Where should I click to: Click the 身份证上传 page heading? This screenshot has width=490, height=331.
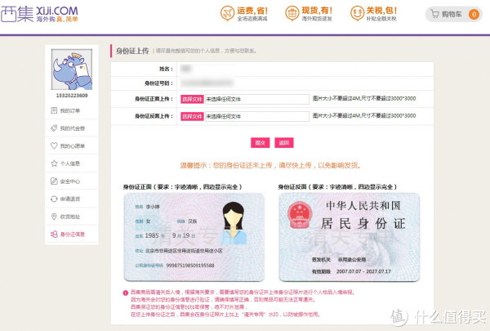point(132,51)
